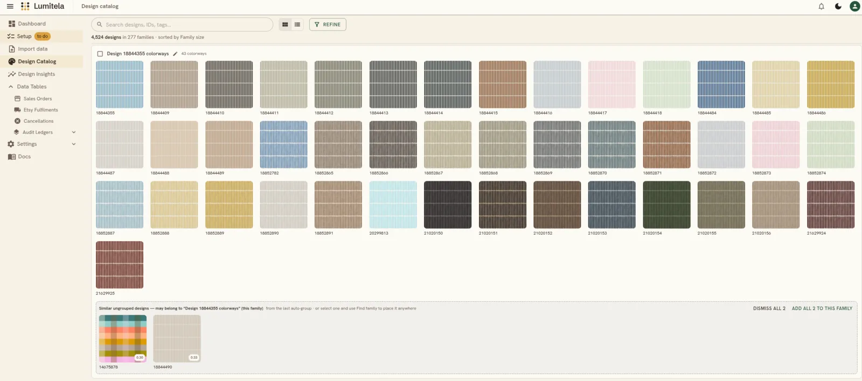Viewport: 862px width, 381px height.
Task: Click the '43 colorways' count text
Action: 194,54
